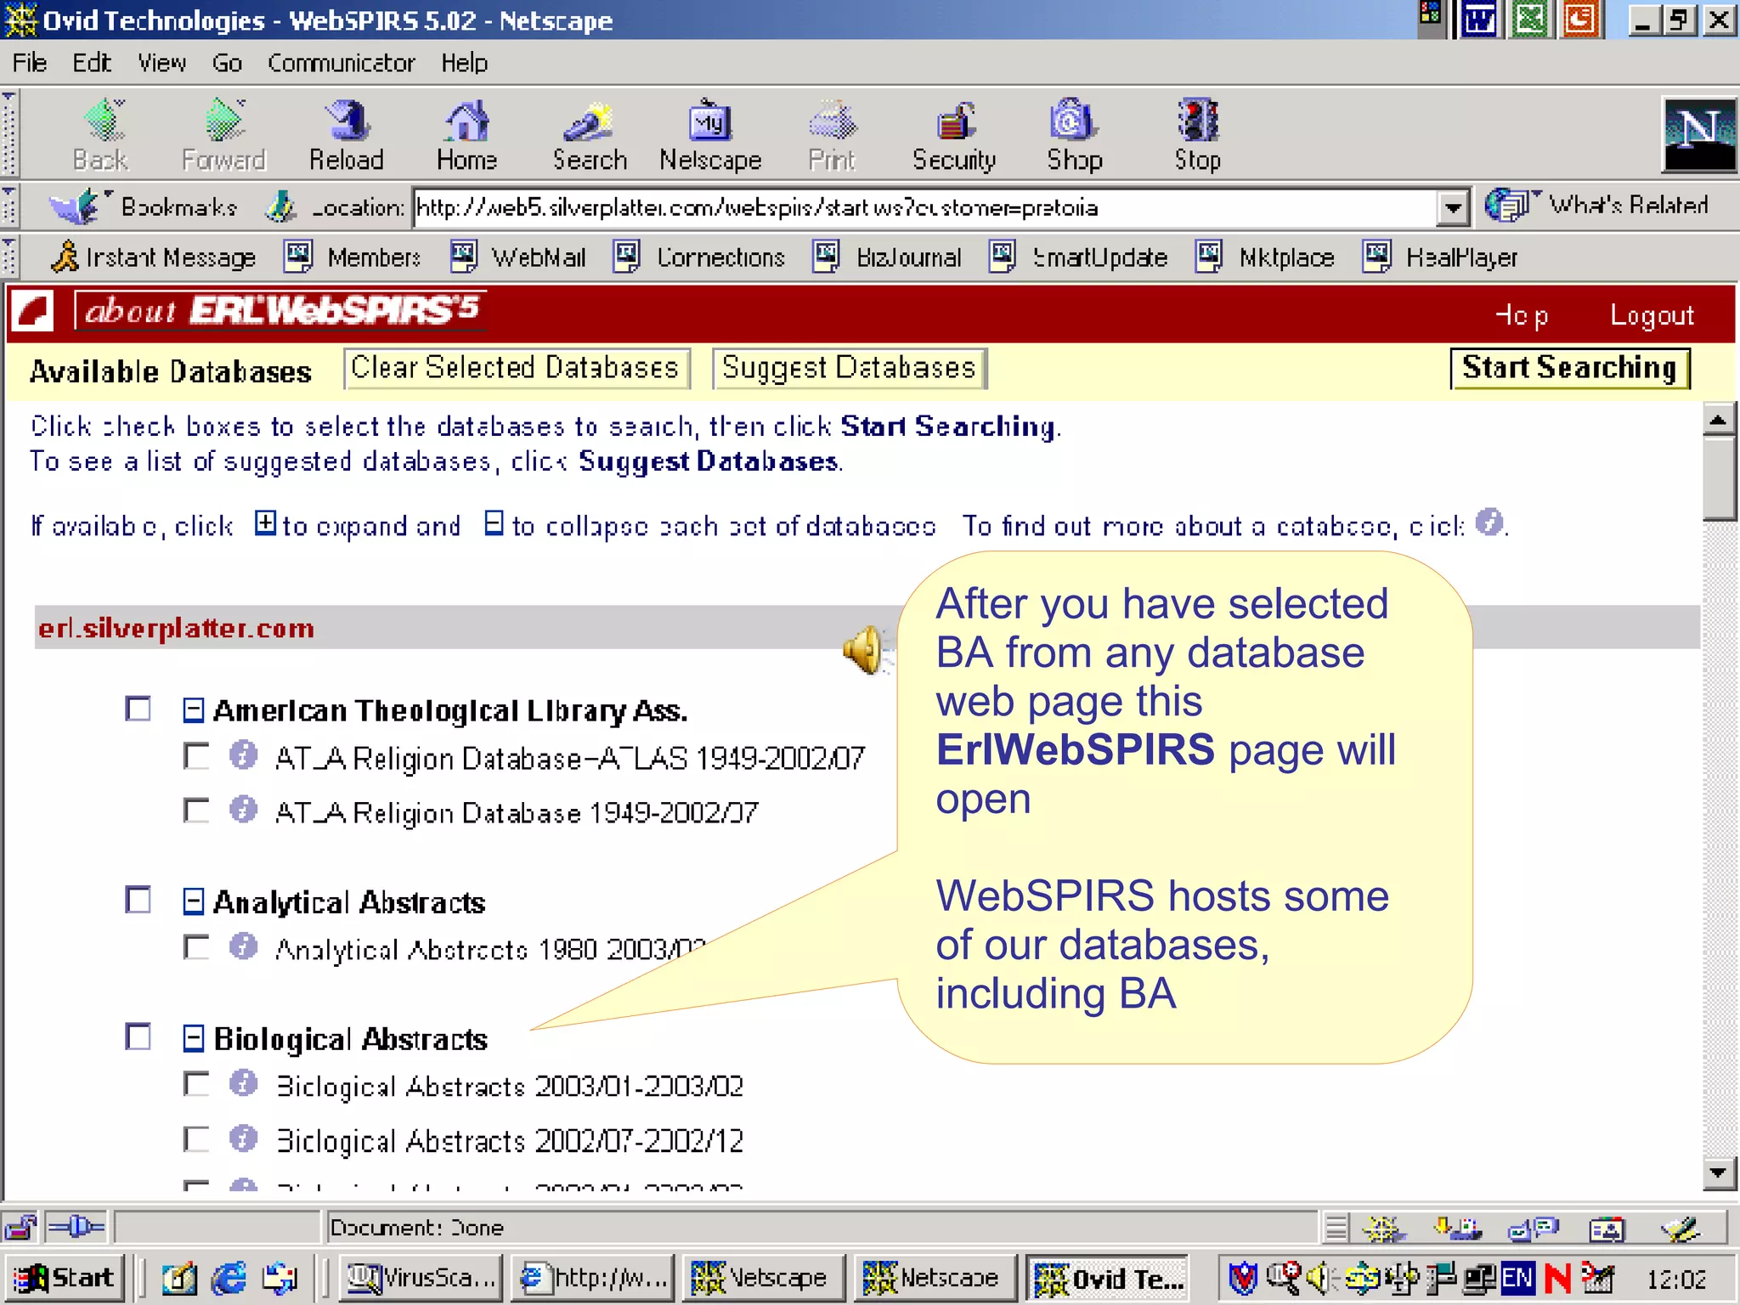Open the File menu
The image size is (1740, 1305).
point(30,63)
